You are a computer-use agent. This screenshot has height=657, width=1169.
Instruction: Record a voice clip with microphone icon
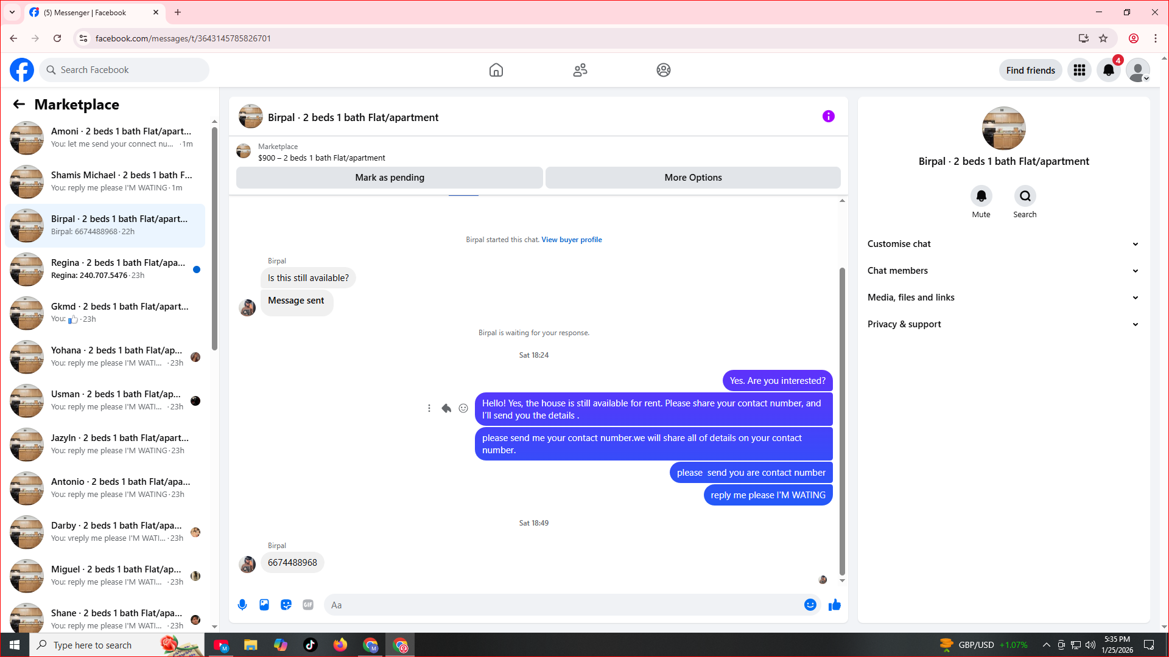pos(242,605)
